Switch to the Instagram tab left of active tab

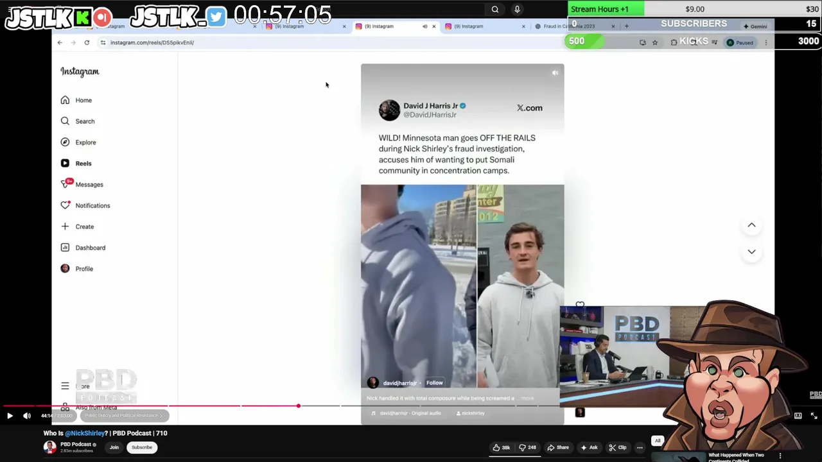coord(305,26)
